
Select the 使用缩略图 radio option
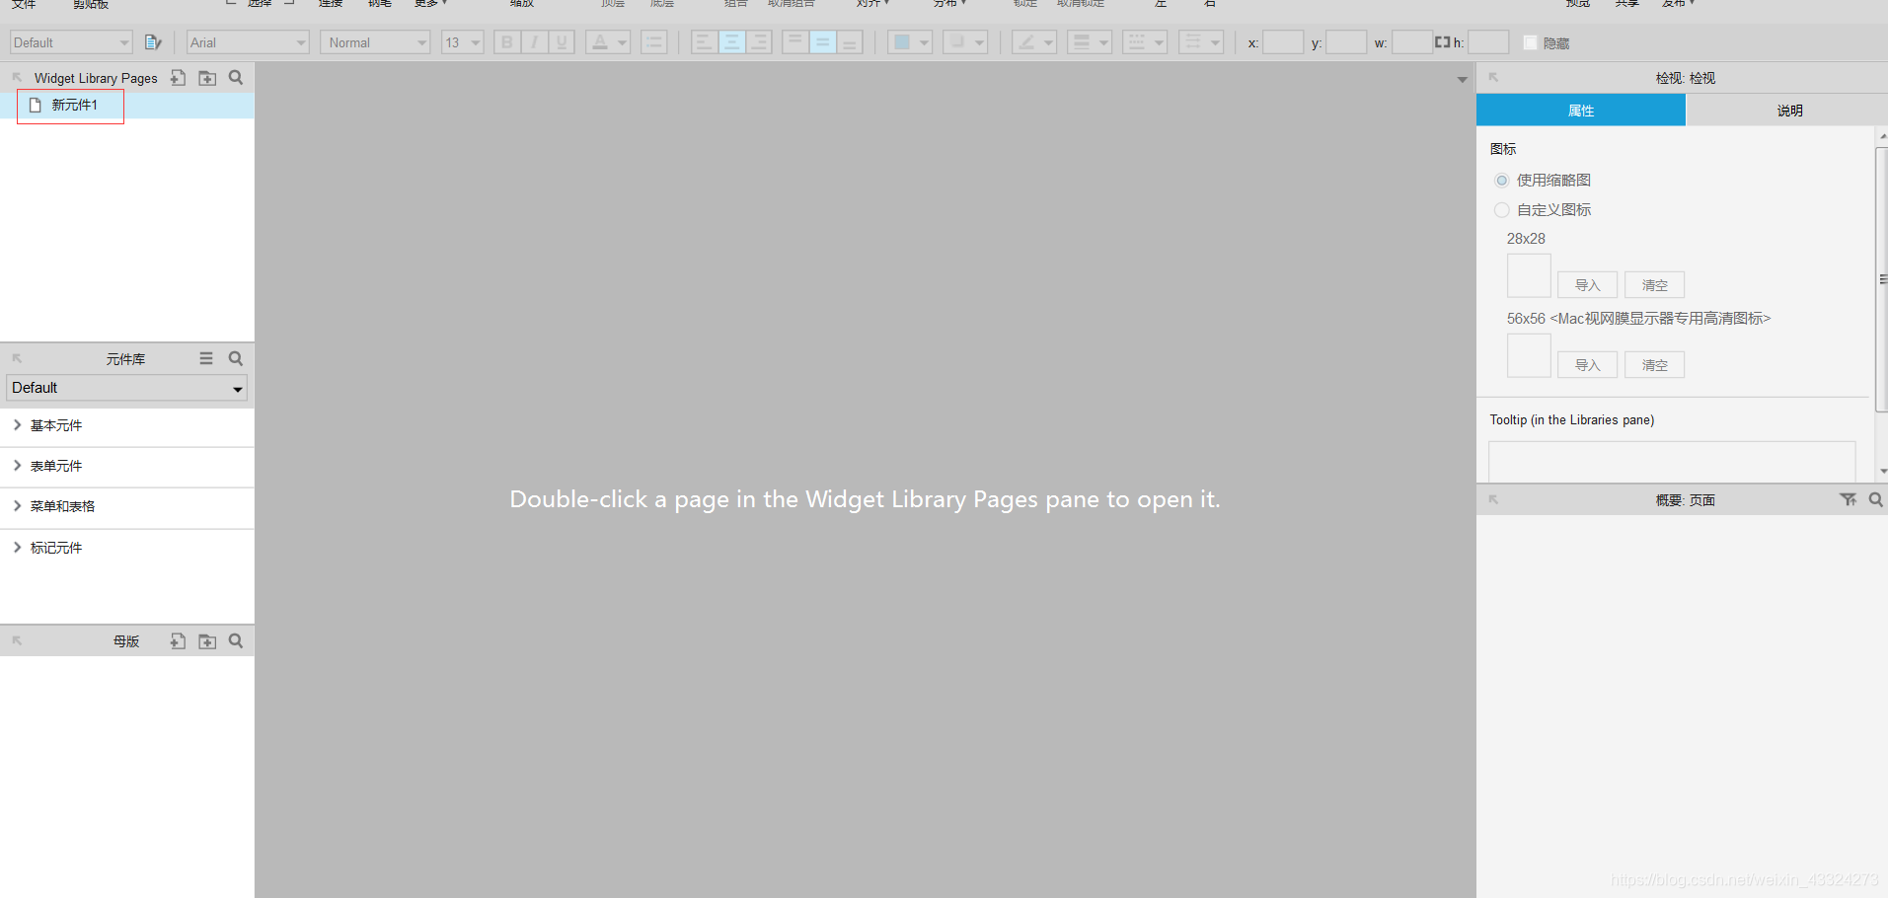click(1502, 181)
